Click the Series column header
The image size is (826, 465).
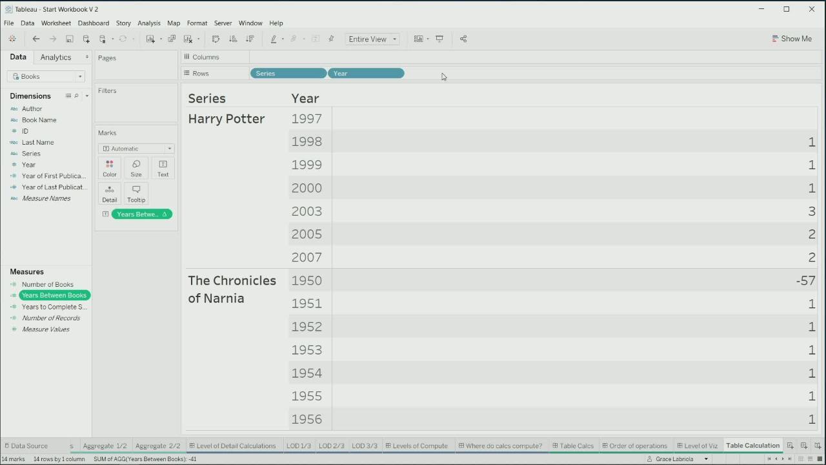click(x=206, y=98)
